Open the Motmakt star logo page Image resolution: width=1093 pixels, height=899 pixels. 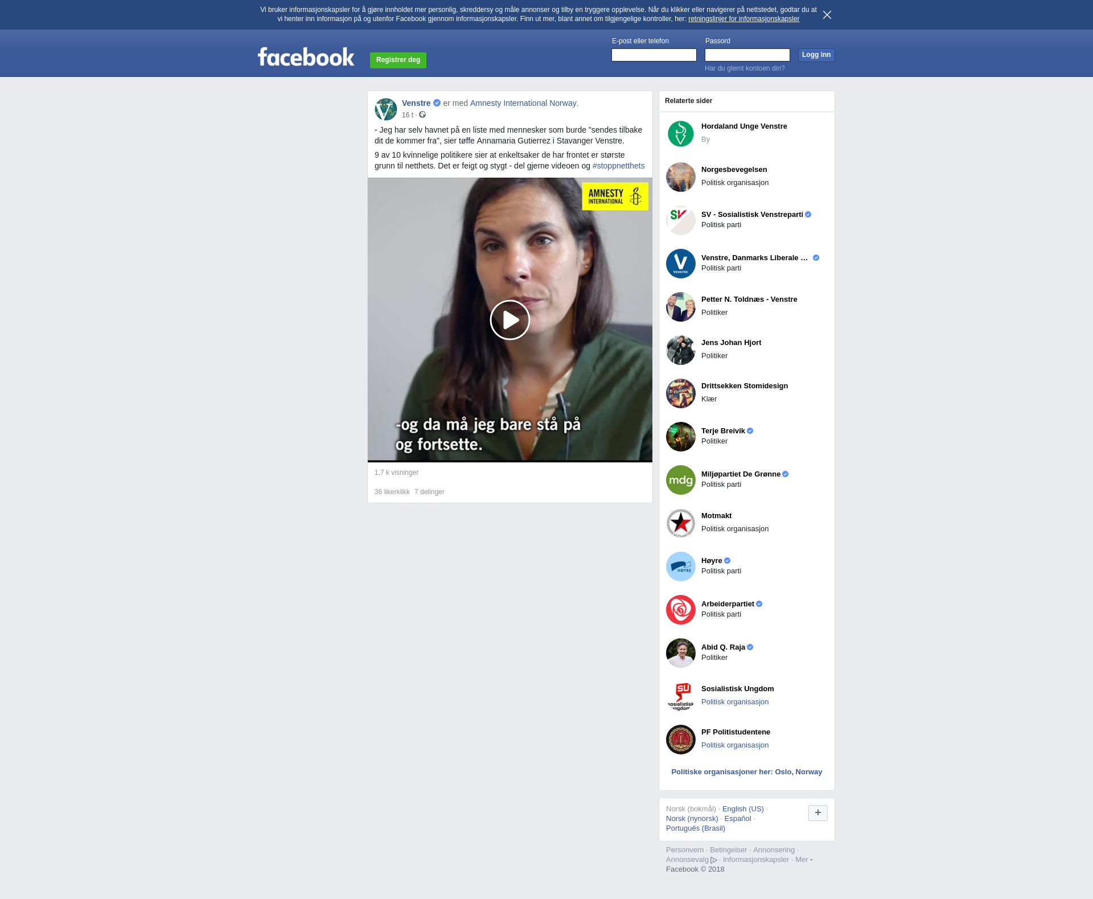680,523
